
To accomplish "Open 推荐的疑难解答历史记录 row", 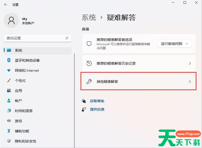I will tap(139, 63).
